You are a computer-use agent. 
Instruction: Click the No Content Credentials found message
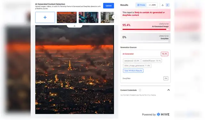click(138, 95)
